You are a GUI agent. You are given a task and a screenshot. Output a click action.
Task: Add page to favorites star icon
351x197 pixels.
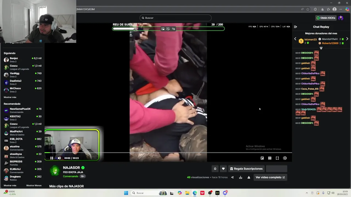[x=308, y=9]
